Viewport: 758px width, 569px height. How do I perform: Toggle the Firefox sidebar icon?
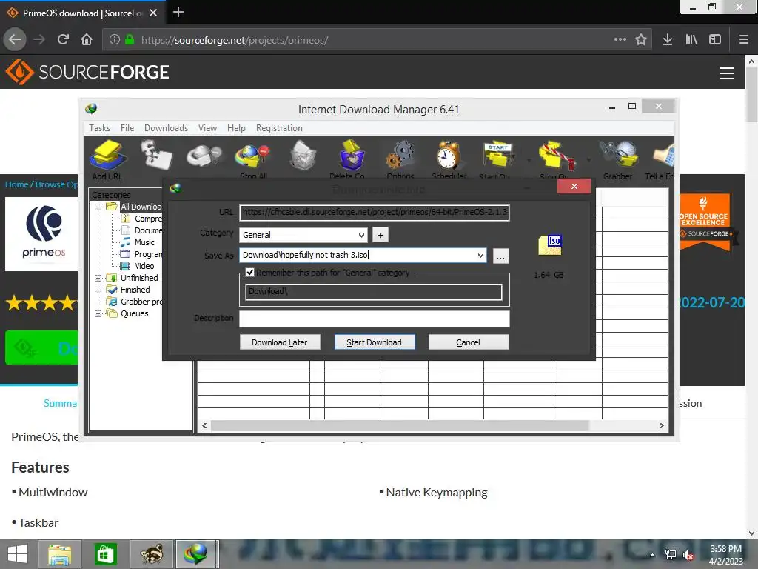[715, 40]
